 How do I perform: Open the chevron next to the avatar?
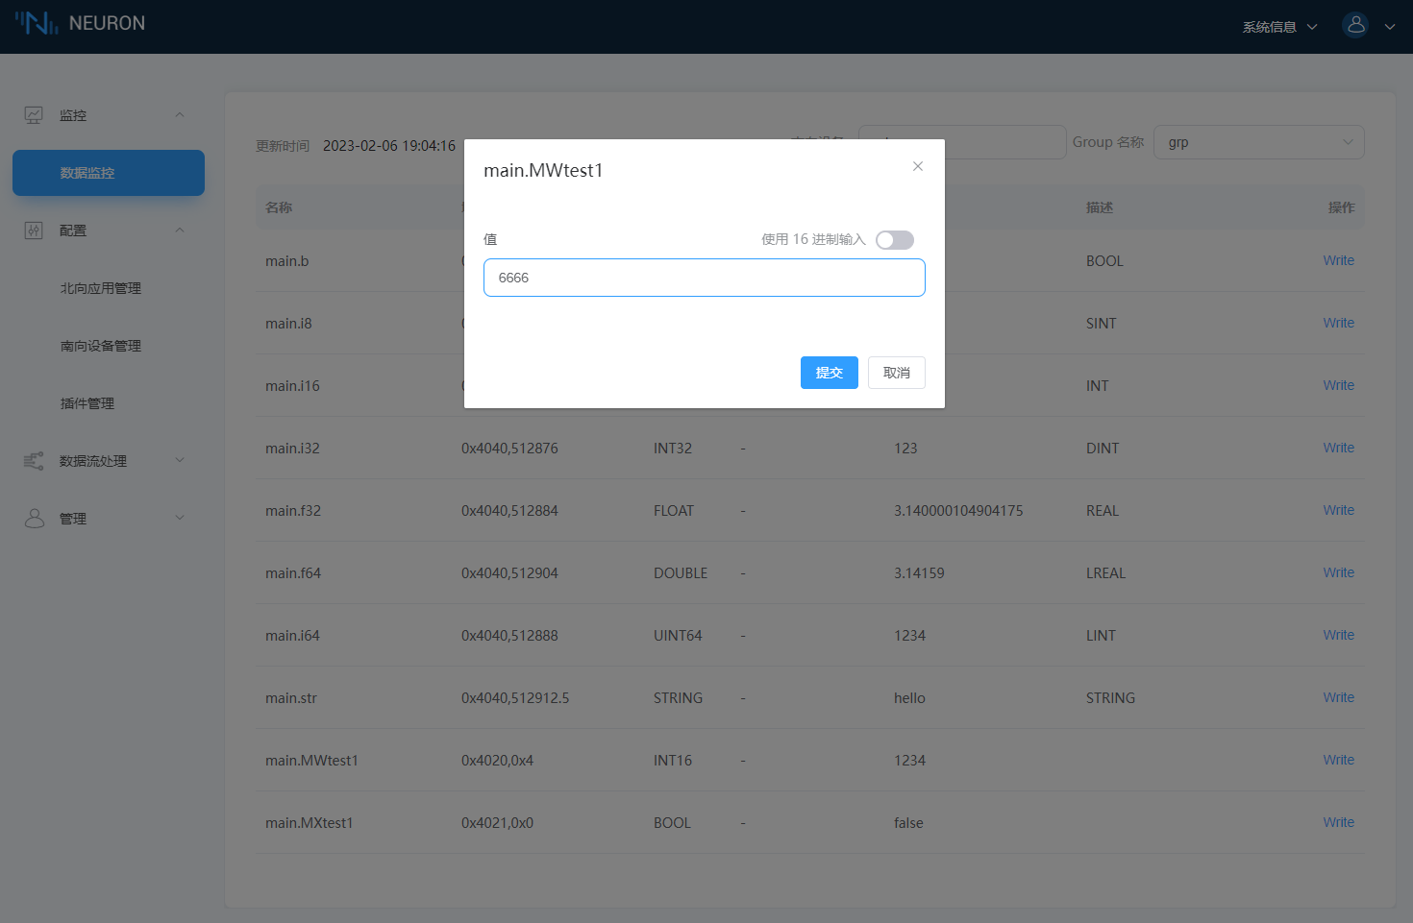pos(1390,26)
